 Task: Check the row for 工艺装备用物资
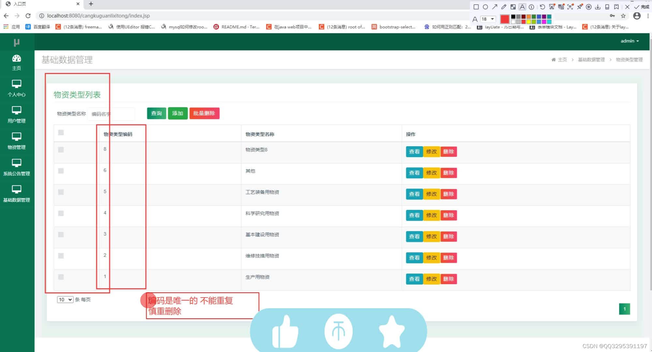(61, 192)
